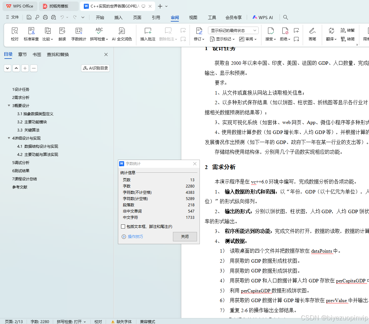This screenshot has height=324, width=369.
Task: Click the save icon in quick access bar
Action: pos(29,17)
